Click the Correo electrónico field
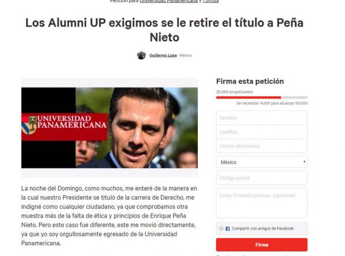Viewport: 345px width, 256px height. (262, 147)
